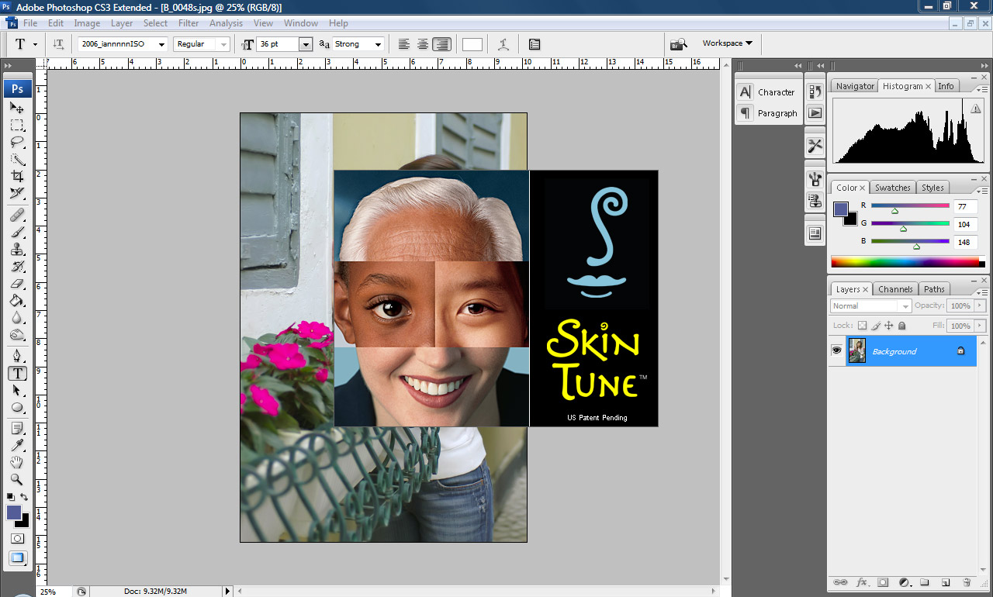Open the Layer menu
993x597 pixels.
[122, 23]
